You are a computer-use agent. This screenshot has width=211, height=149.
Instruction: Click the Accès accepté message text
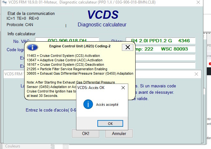107,105
